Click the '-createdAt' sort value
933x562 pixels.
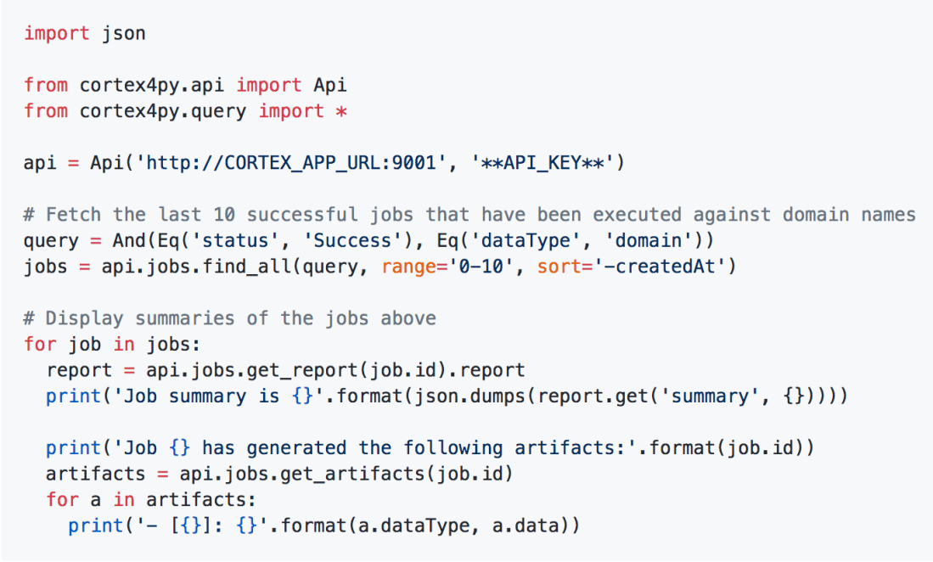660,267
